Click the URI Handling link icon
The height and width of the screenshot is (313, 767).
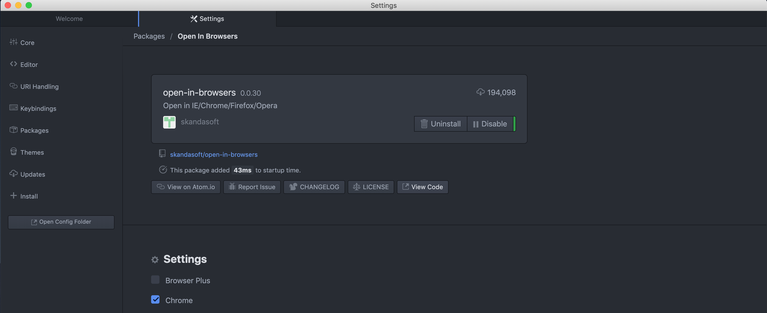tap(13, 86)
